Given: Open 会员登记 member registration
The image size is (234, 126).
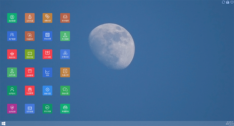Looking at the screenshot, I should pos(12,91).
